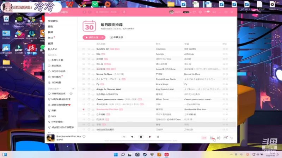The width and height of the screenshot is (282, 158).
Task: Click the listen-to-identify song microphone icon
Action: (124, 12)
